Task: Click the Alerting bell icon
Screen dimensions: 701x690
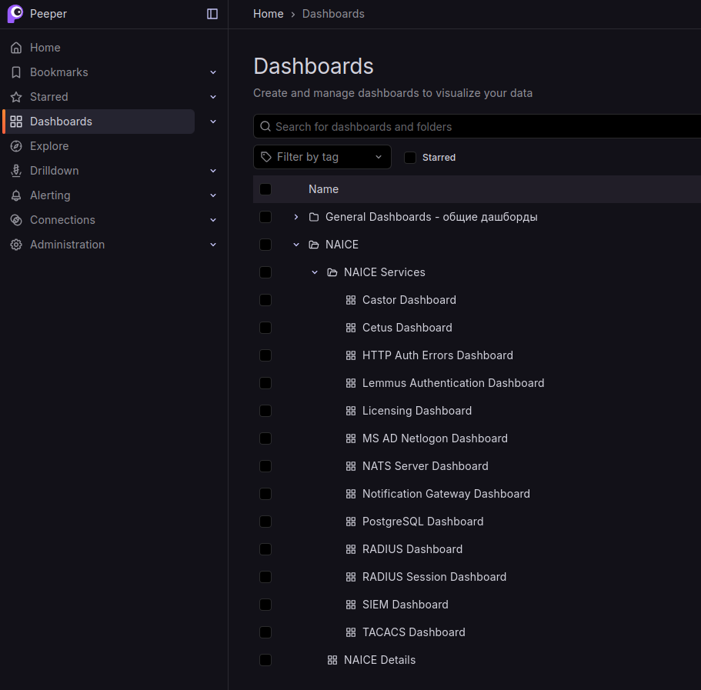Action: pyautogui.click(x=16, y=195)
